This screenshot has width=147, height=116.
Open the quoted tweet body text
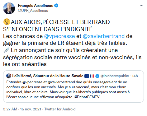pyautogui.click(x=68, y=90)
